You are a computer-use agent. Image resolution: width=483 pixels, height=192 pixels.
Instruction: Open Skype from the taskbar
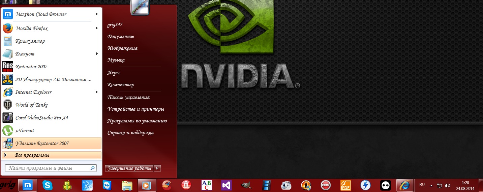coord(48,185)
